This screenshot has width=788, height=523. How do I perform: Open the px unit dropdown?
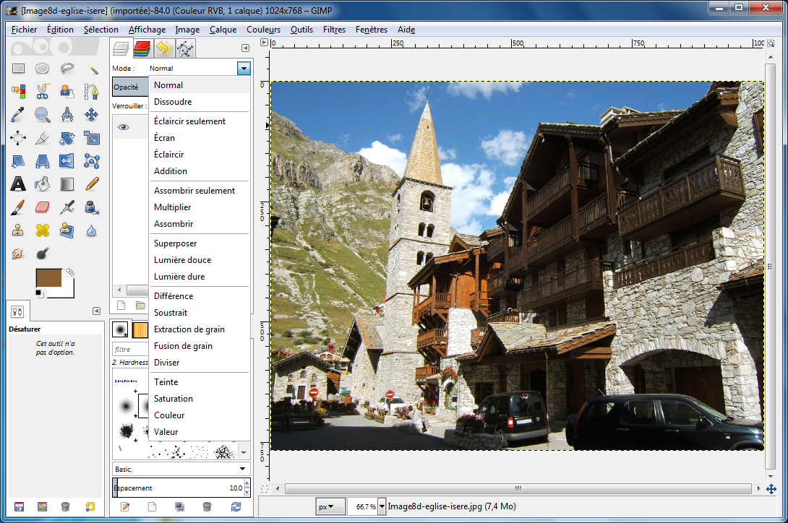pos(330,506)
